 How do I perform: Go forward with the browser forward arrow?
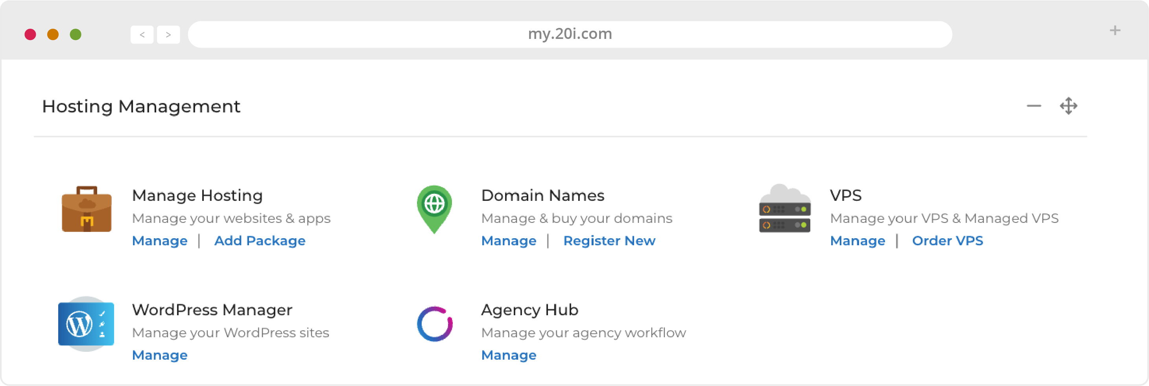[x=168, y=34]
